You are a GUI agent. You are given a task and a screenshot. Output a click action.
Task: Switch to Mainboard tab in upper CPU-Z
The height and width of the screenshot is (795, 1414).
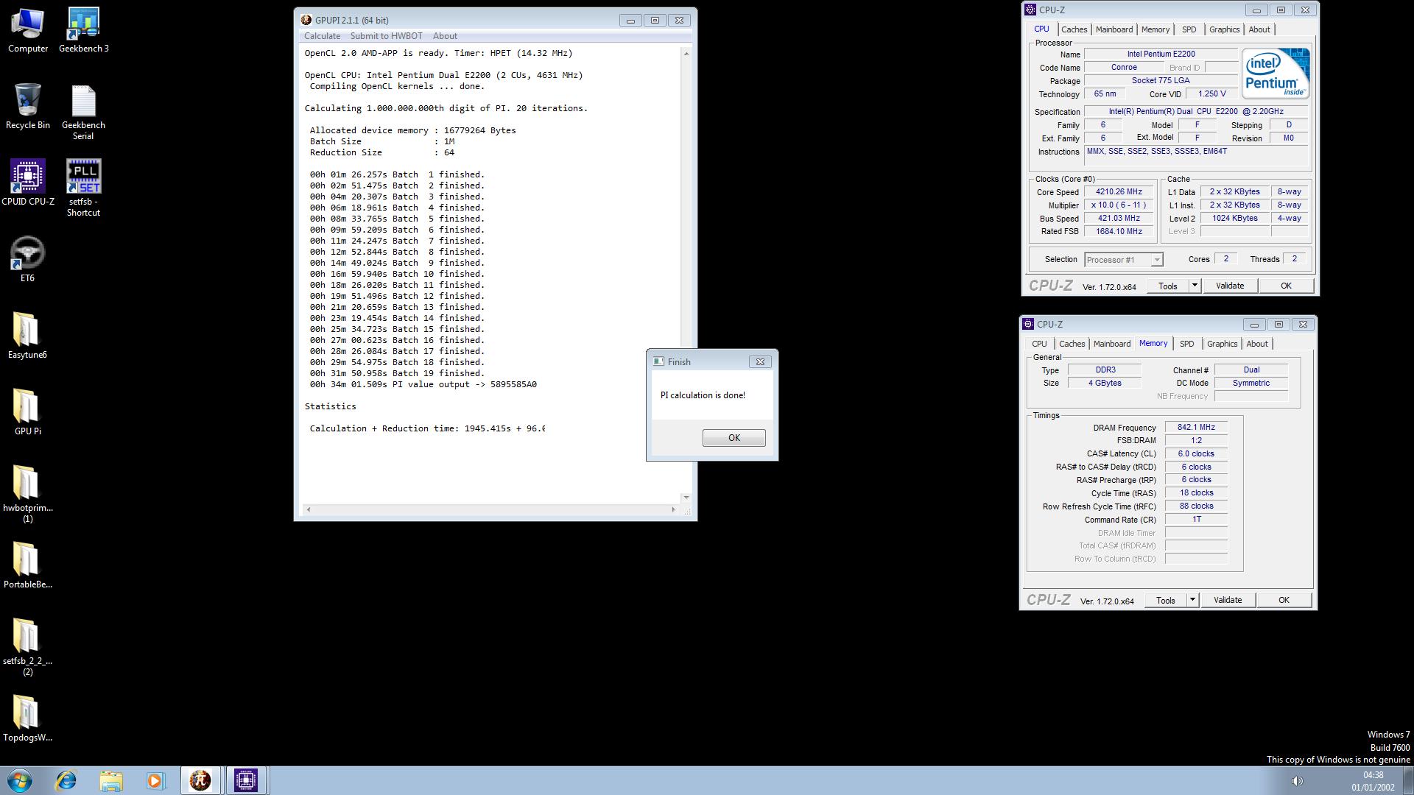(1114, 29)
